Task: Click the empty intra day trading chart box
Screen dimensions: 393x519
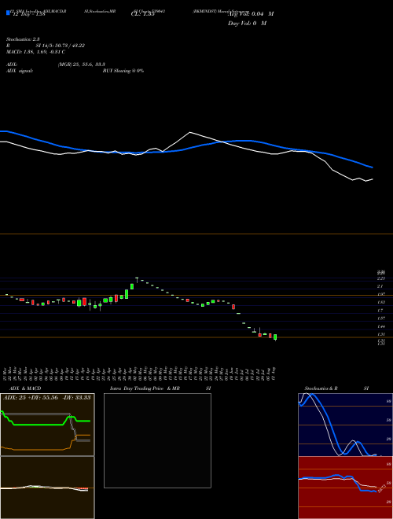Action: pos(157,440)
